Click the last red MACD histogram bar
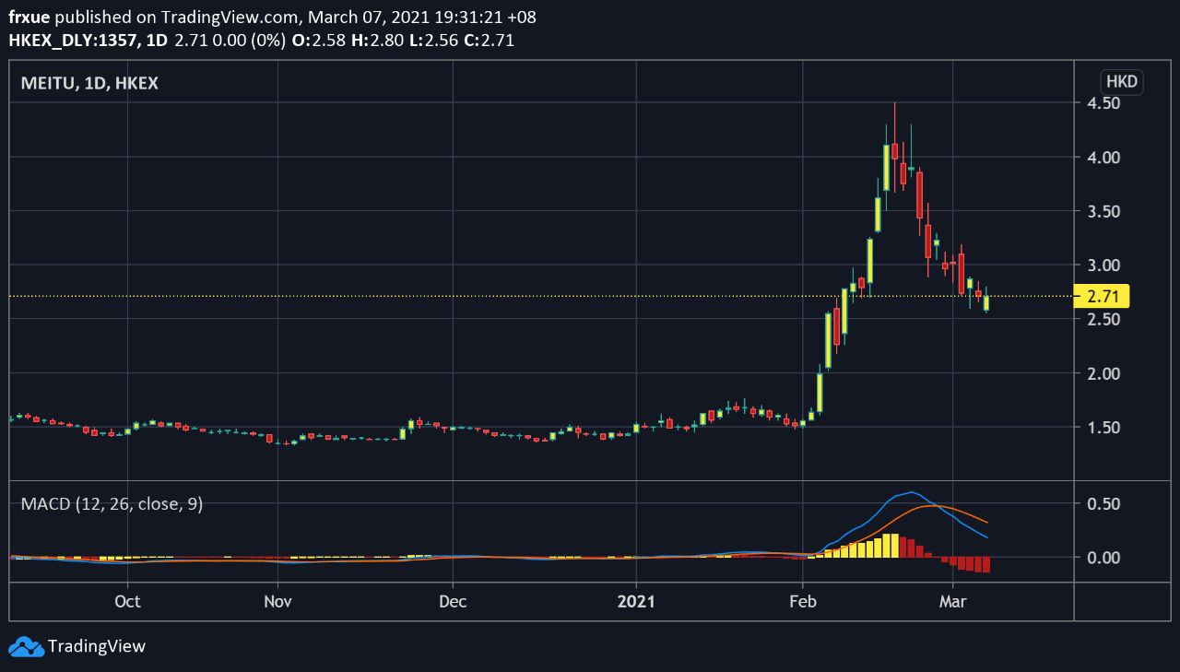The image size is (1180, 672). 986,564
